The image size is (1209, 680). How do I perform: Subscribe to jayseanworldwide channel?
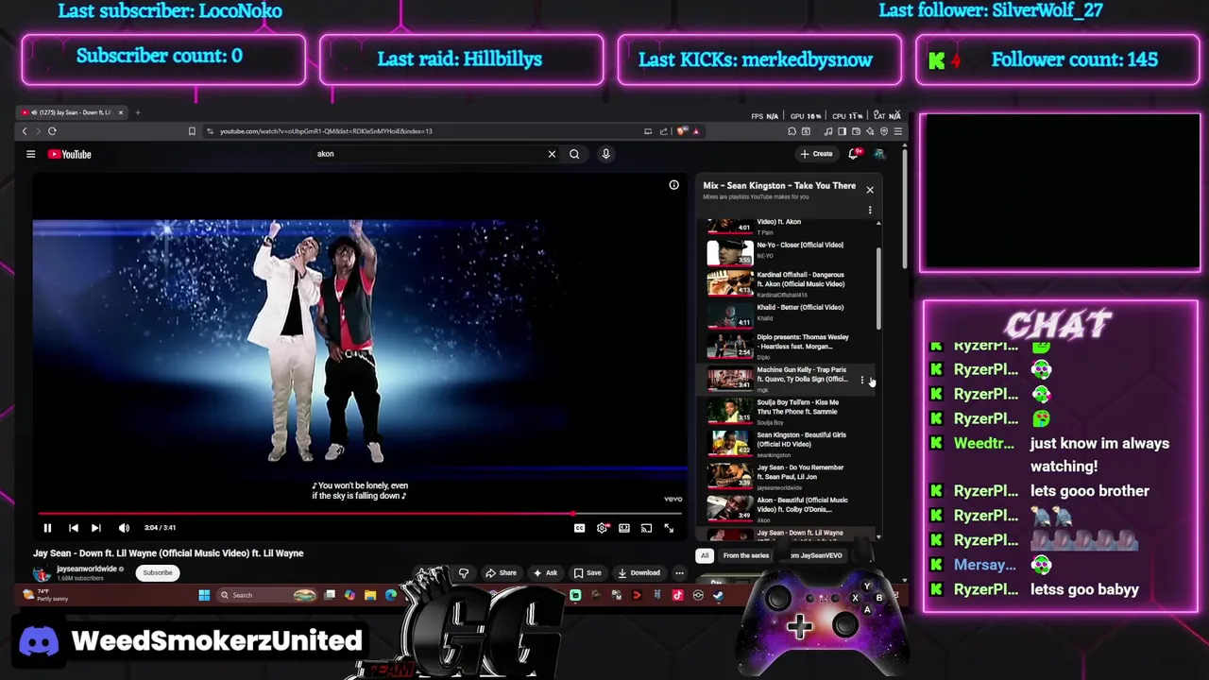pos(158,572)
